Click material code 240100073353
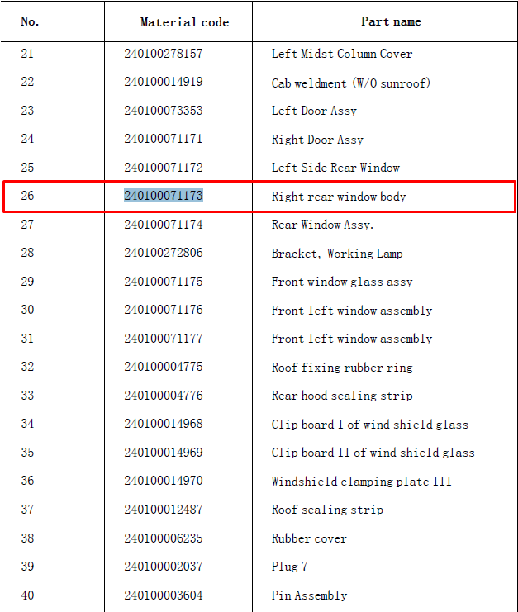518x612 pixels. coord(164,111)
